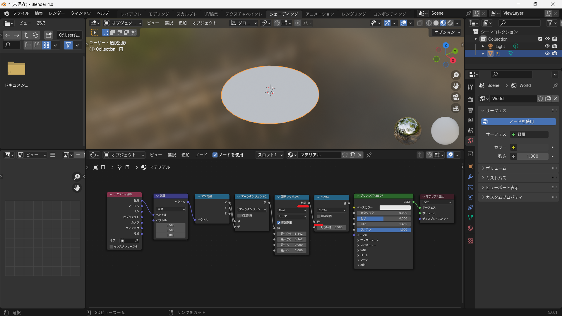562x316 pixels.
Task: Click the オプション button in viewport
Action: [x=447, y=32]
